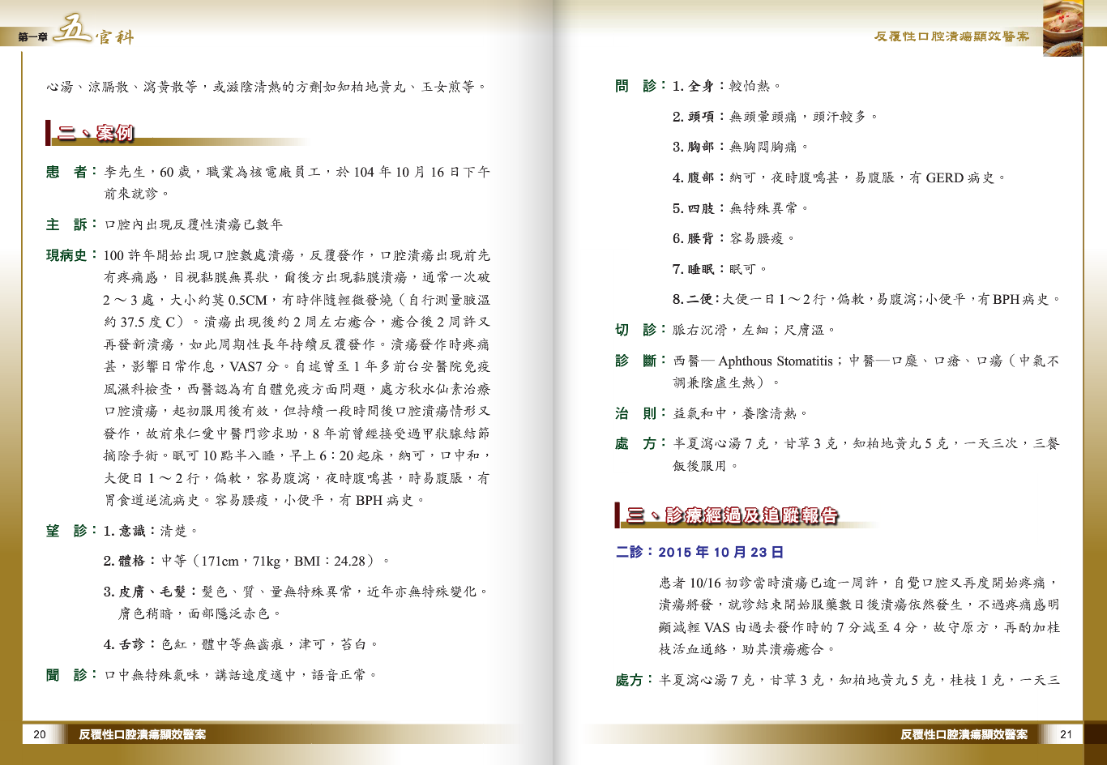Click page number 21 in the footer

(1066, 734)
